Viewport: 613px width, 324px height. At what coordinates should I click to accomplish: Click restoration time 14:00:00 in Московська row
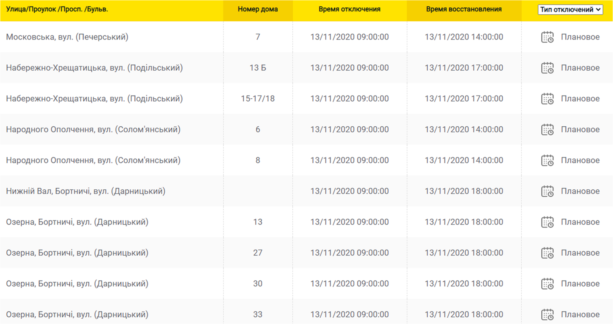(464, 37)
